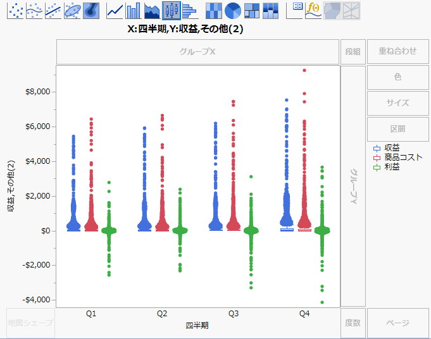Viewport: 431px width, 339px height.
Task: Select the Histogram element icon
Action: (190, 11)
